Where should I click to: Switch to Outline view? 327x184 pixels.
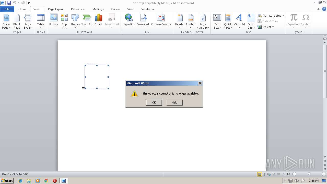[x=273, y=174]
